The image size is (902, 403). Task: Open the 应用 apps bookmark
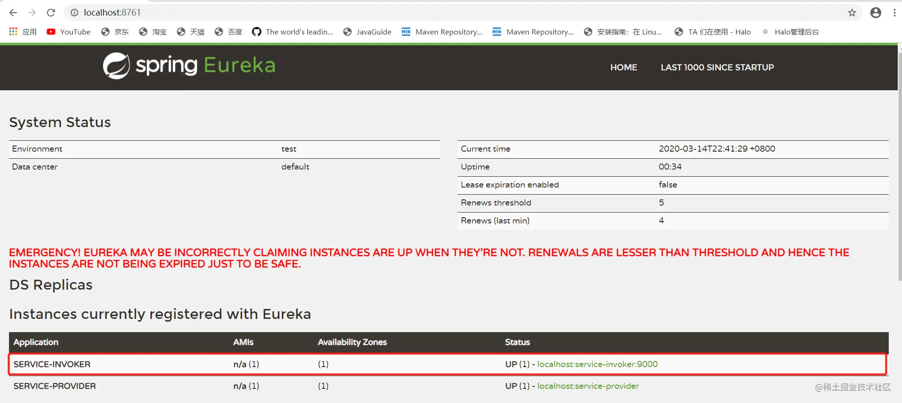pos(23,32)
